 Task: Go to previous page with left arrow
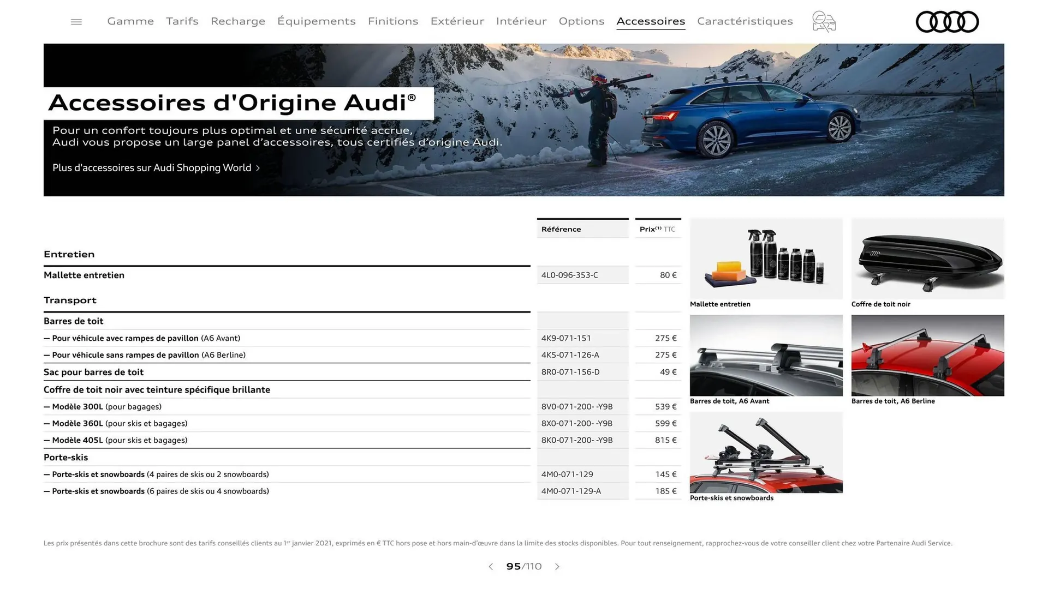(490, 567)
